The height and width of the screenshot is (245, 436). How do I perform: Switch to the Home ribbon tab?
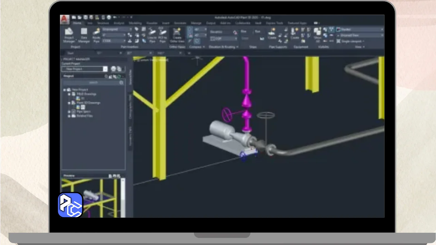[77, 23]
